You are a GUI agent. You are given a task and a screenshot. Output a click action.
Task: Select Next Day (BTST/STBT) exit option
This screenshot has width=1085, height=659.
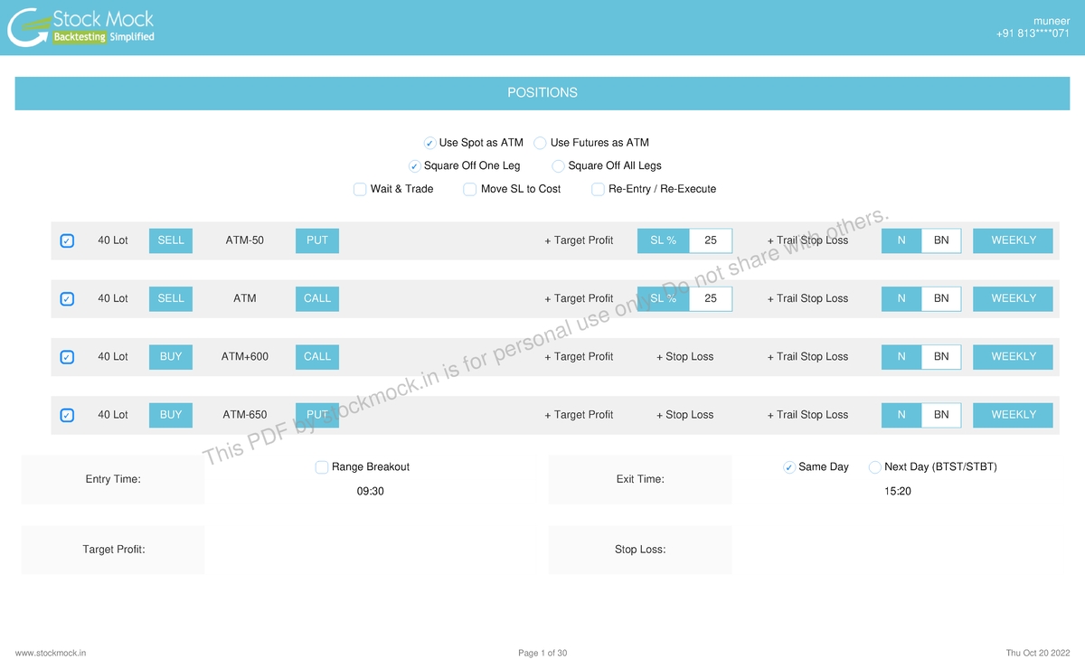pyautogui.click(x=874, y=467)
